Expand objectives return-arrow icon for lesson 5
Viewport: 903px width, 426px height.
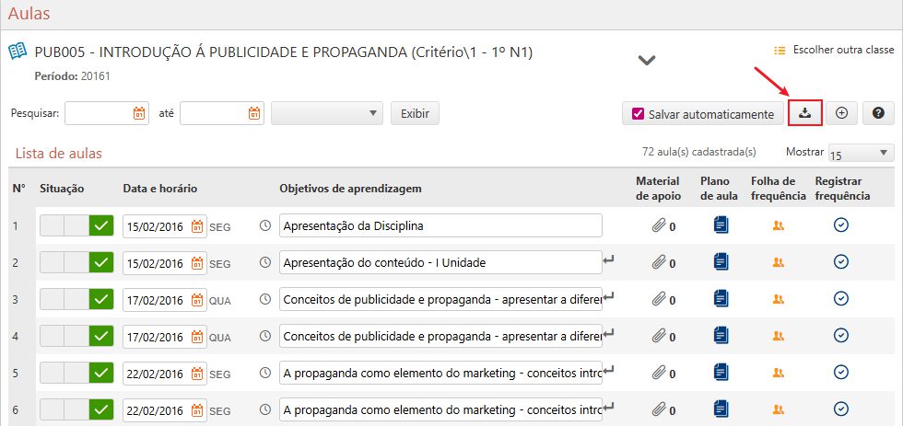point(608,370)
